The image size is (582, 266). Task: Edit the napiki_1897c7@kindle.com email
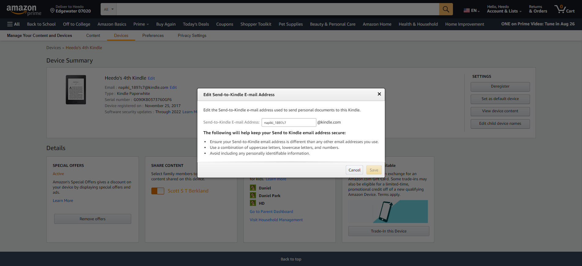pyautogui.click(x=173, y=88)
